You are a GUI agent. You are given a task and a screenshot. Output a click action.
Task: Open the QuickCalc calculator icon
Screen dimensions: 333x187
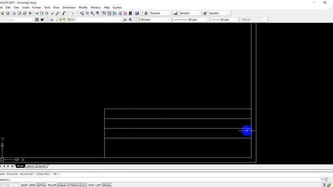[131, 13]
